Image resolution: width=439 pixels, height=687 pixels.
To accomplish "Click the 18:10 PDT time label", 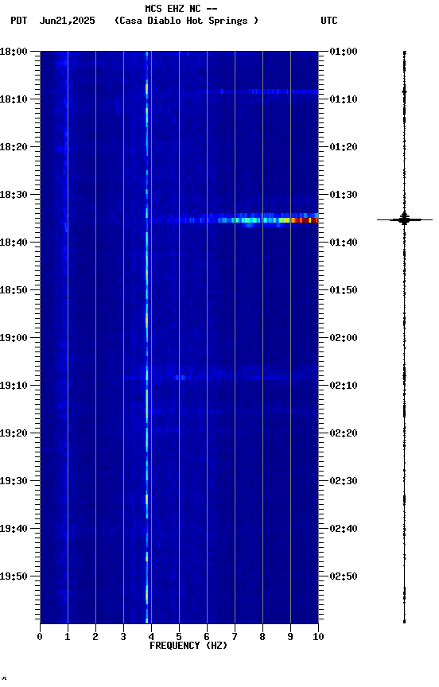I will click(x=14, y=99).
